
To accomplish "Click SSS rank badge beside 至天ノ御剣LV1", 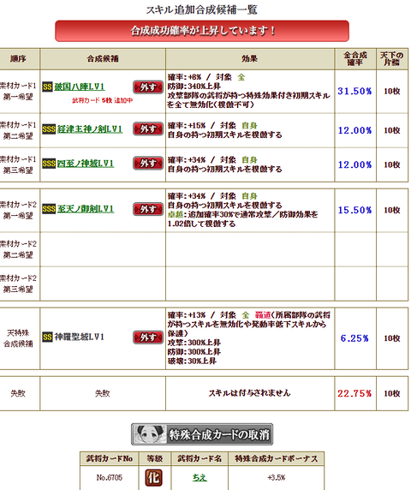I will point(49,209).
